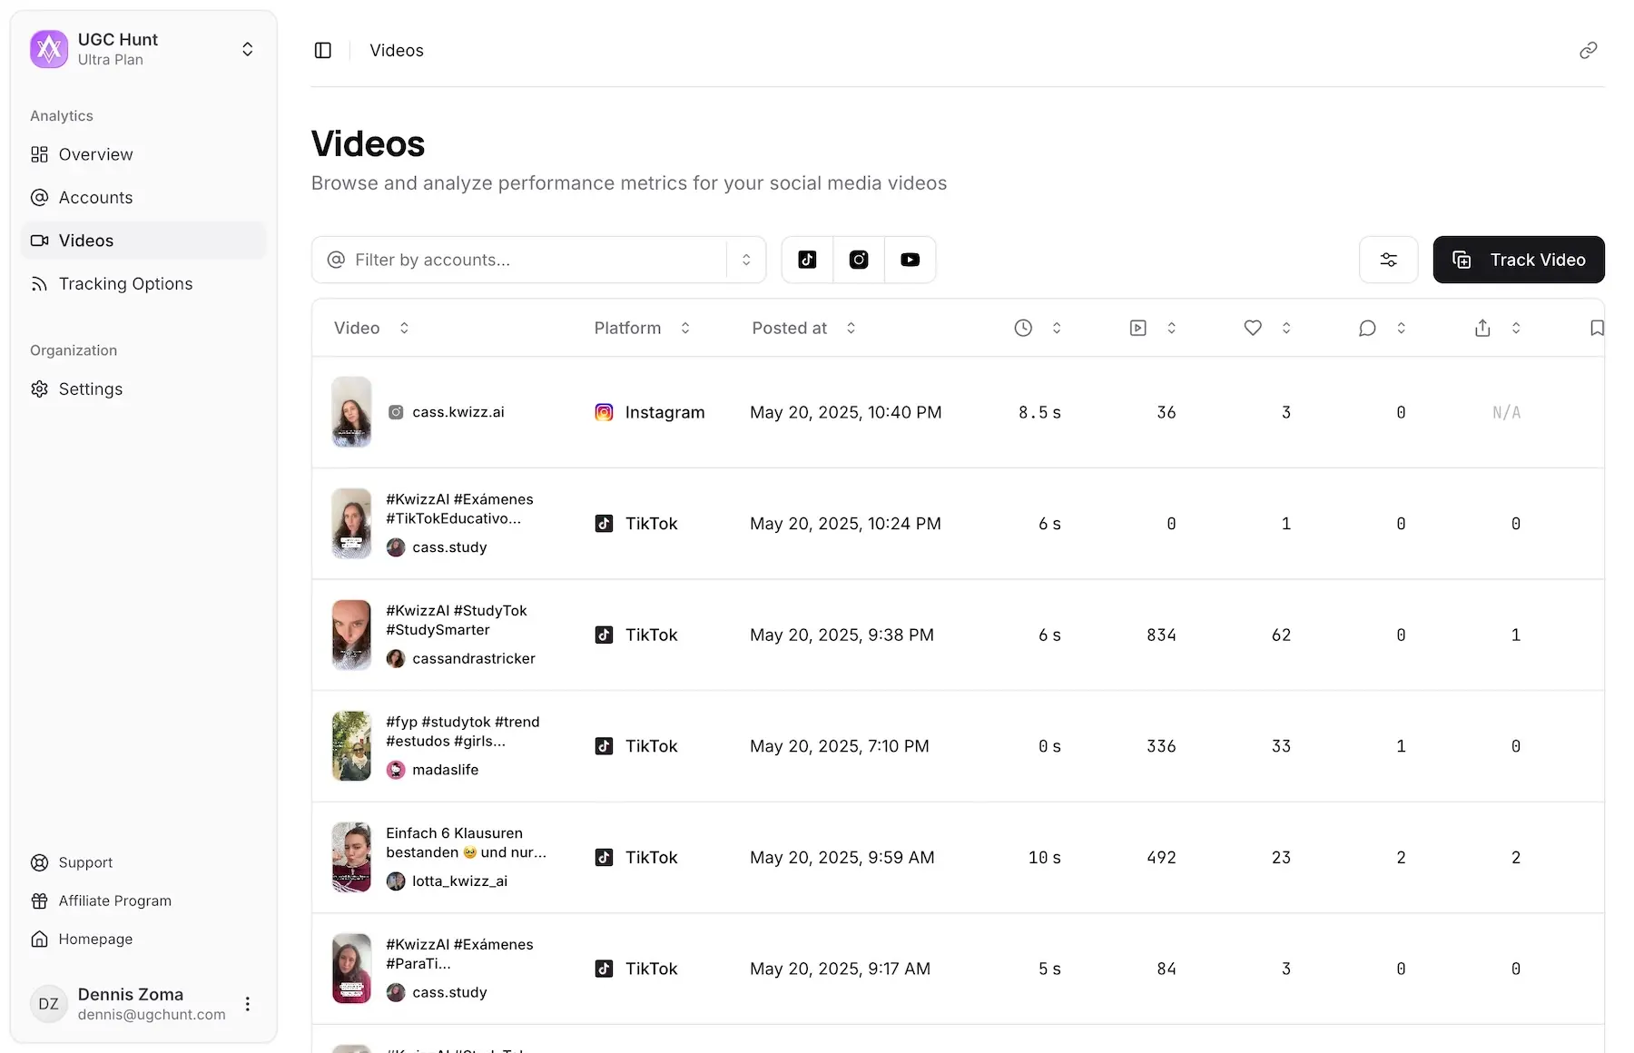Click the bookmark column header icon

tap(1597, 328)
